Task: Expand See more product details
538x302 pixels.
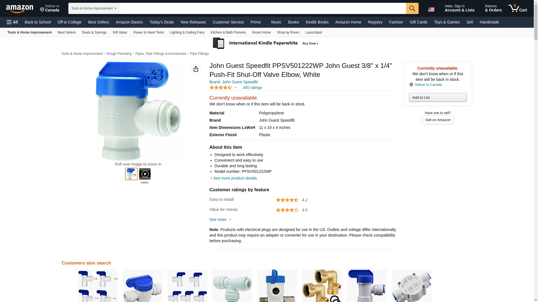Action: [235, 178]
